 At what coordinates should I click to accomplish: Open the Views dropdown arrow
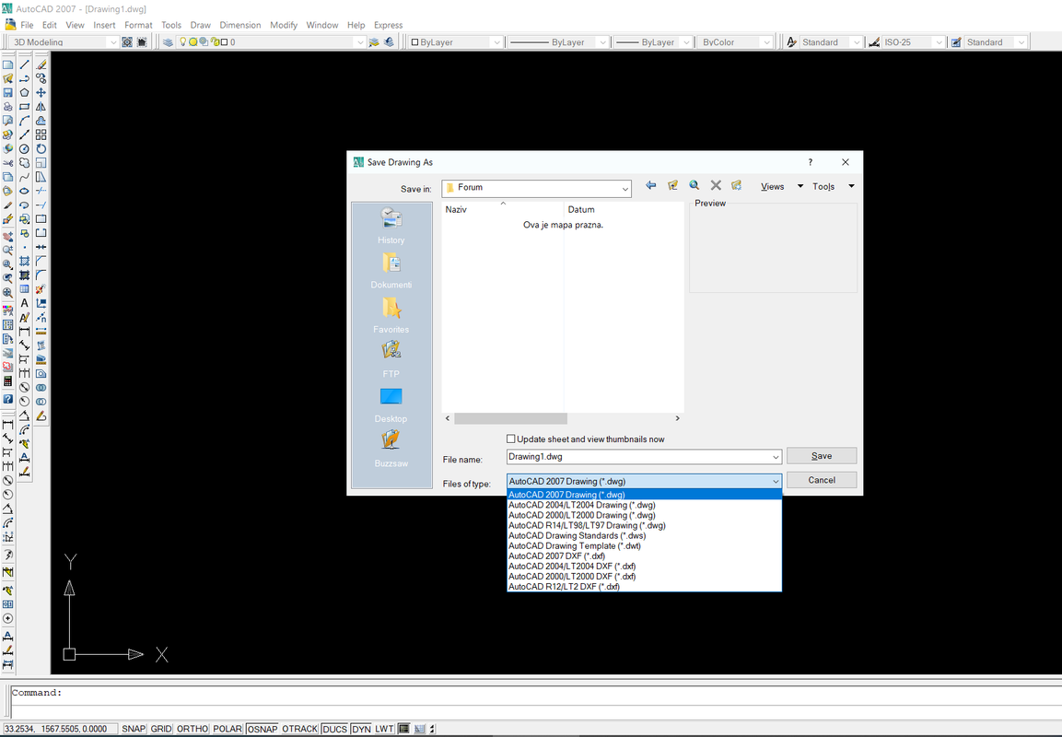(x=799, y=186)
